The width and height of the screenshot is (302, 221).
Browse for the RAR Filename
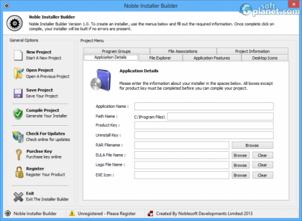(x=252, y=145)
